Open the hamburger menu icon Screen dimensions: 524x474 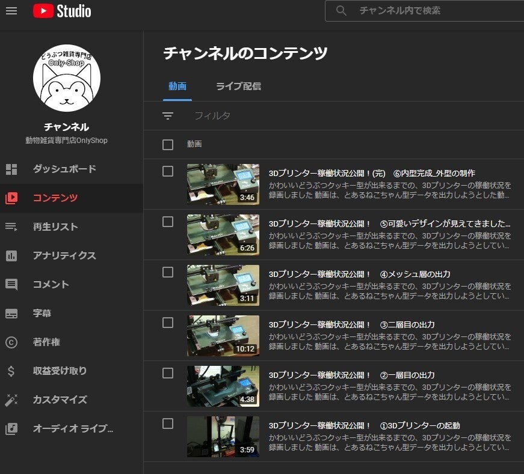[x=11, y=11]
